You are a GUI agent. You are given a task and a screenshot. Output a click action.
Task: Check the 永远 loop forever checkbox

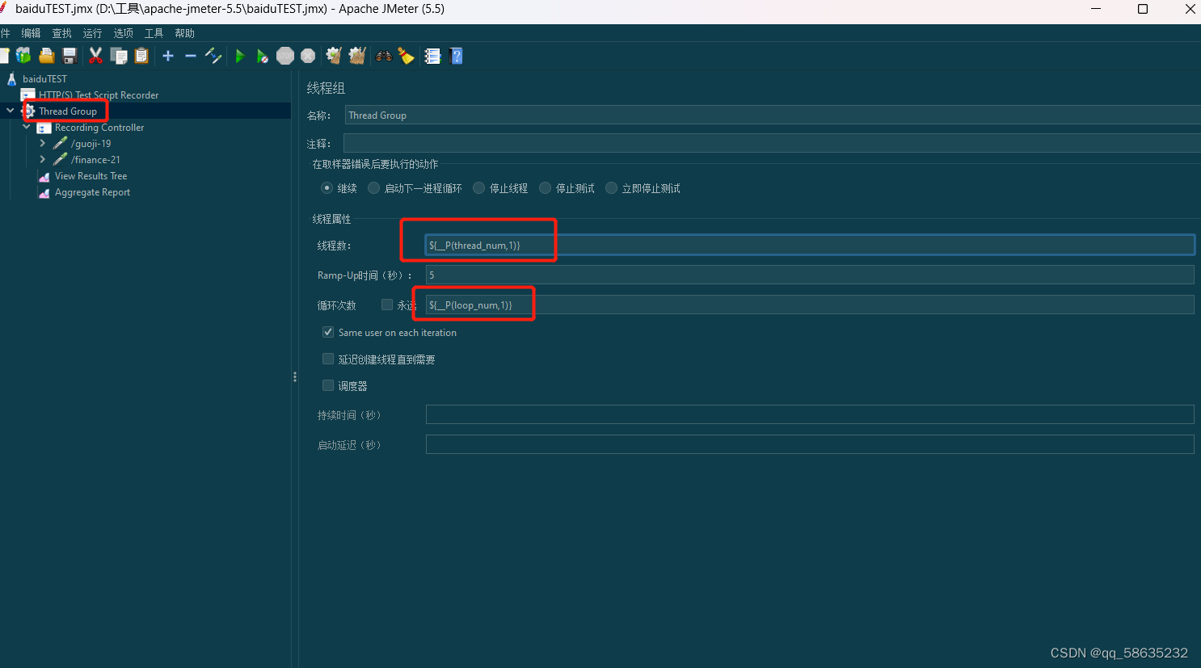(x=387, y=305)
